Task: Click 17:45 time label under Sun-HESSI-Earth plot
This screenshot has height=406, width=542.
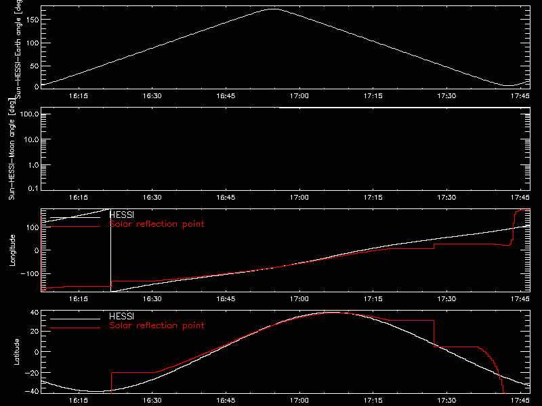Action: (x=520, y=96)
